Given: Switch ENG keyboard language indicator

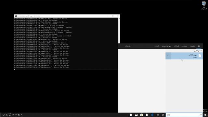Looking at the screenshot, I should pyautogui.click(x=13, y=115).
